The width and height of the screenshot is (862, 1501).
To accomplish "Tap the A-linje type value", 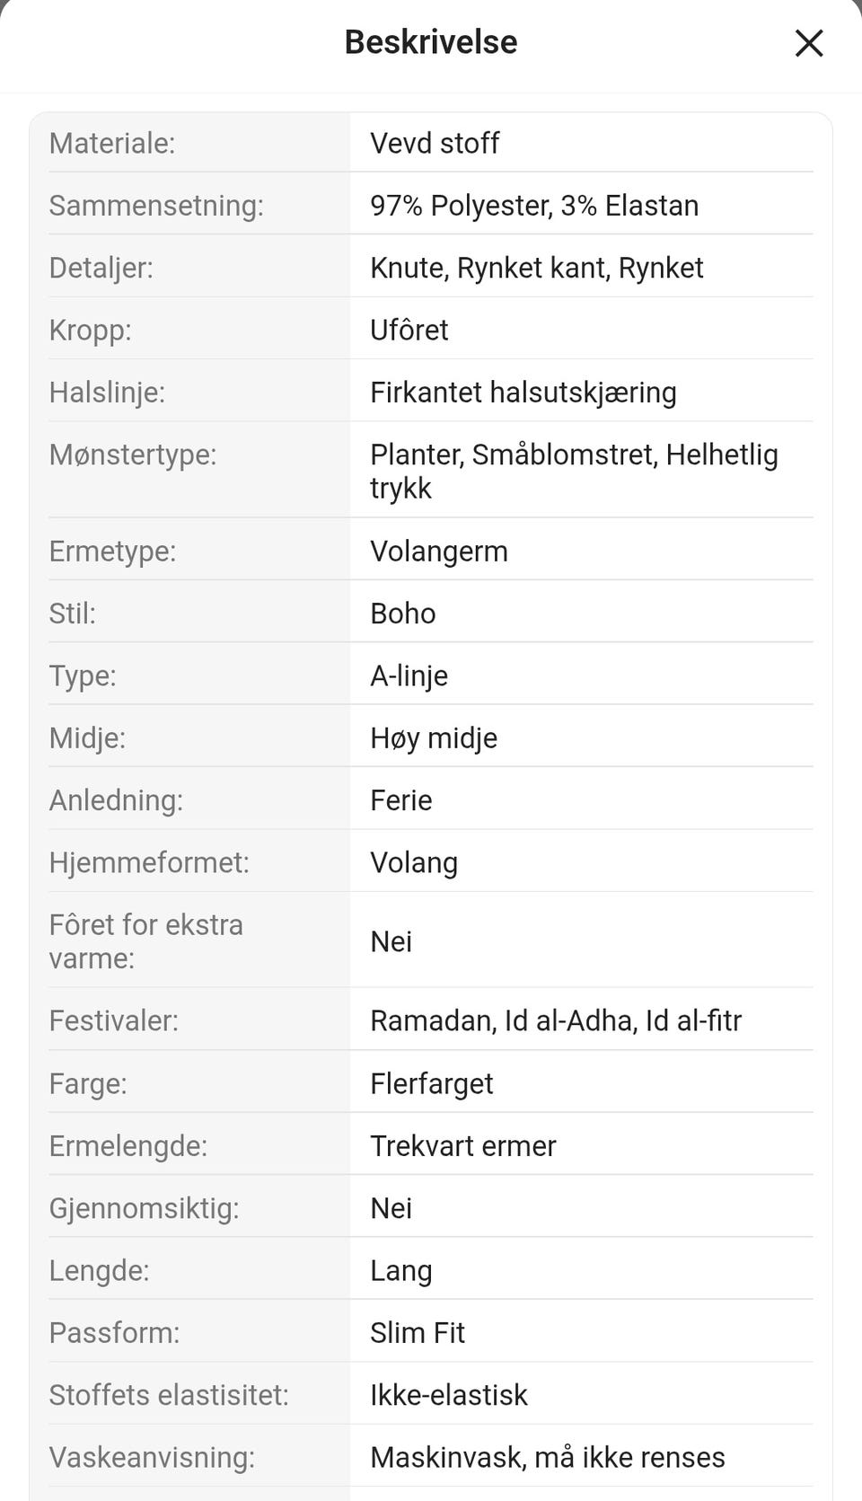I will 409,675.
